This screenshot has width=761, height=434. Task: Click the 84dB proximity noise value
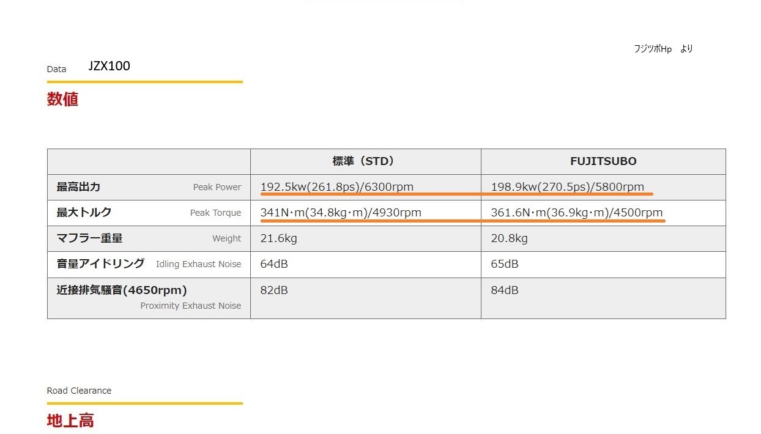click(505, 290)
